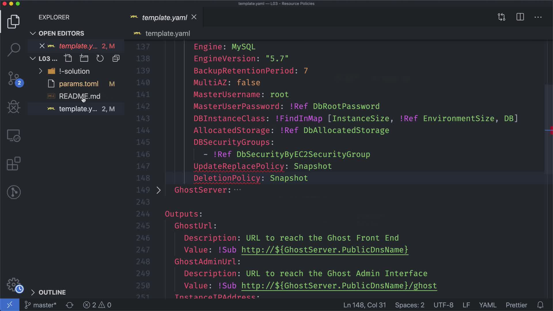
Task: Open Source Control view with 2 changes
Action: pos(14,79)
